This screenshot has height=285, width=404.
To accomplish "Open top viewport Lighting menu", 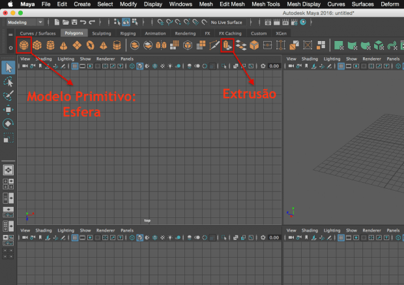I will tap(66, 59).
